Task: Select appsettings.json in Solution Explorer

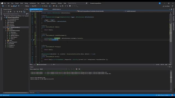Action: click(x=13, y=42)
